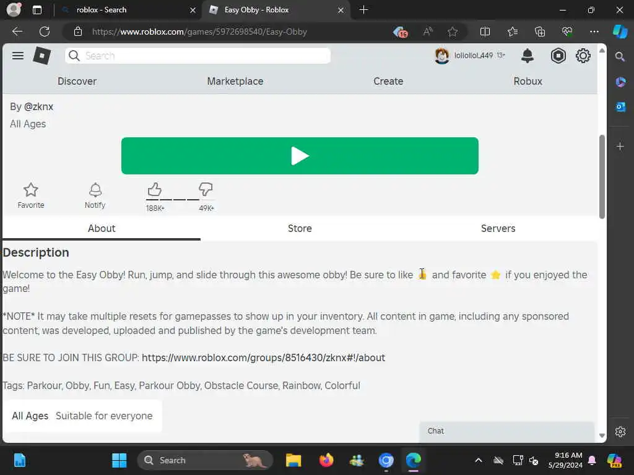Image resolution: width=634 pixels, height=475 pixels.
Task: Open Roblox settings gear in header
Action: 583,56
